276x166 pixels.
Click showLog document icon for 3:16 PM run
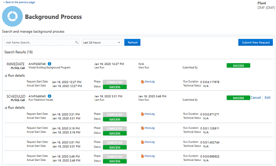[142, 128]
